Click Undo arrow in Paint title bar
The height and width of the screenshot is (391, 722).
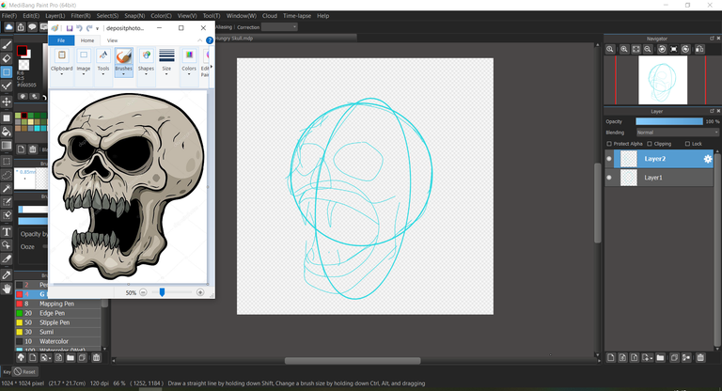point(79,28)
